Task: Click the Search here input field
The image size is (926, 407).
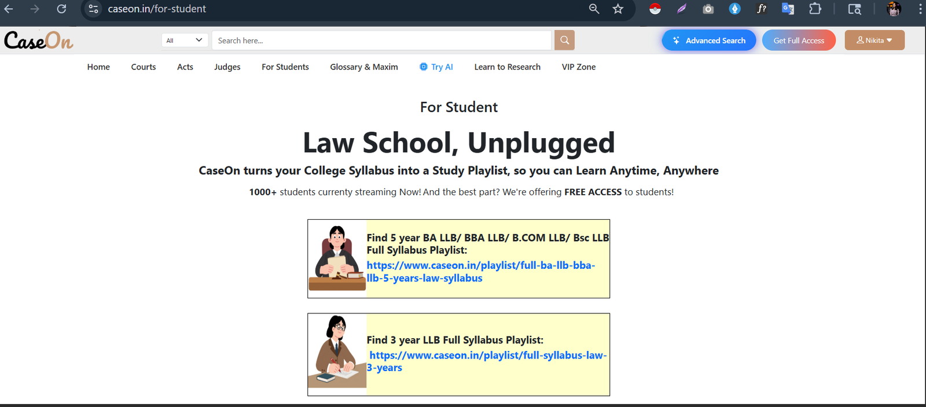Action: pos(381,40)
